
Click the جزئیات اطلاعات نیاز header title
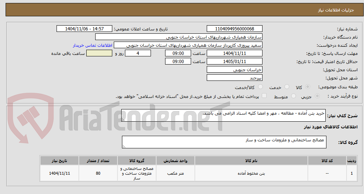(336, 10)
